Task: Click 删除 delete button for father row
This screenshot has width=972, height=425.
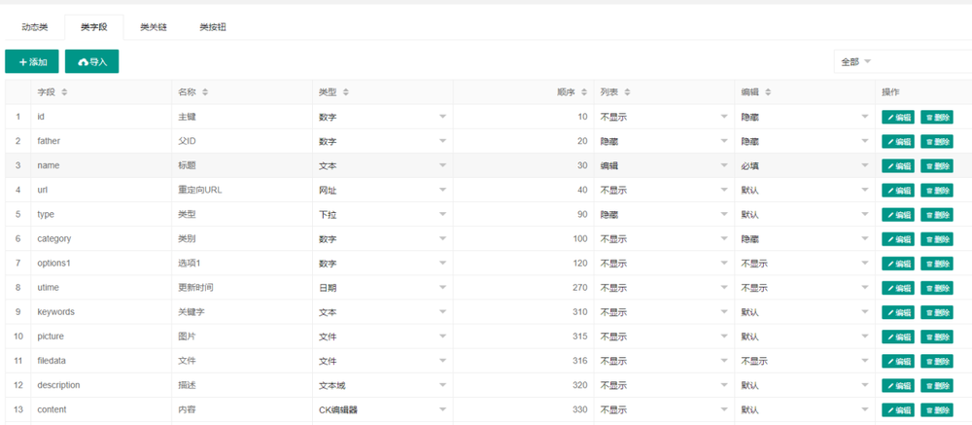Action: [x=937, y=141]
